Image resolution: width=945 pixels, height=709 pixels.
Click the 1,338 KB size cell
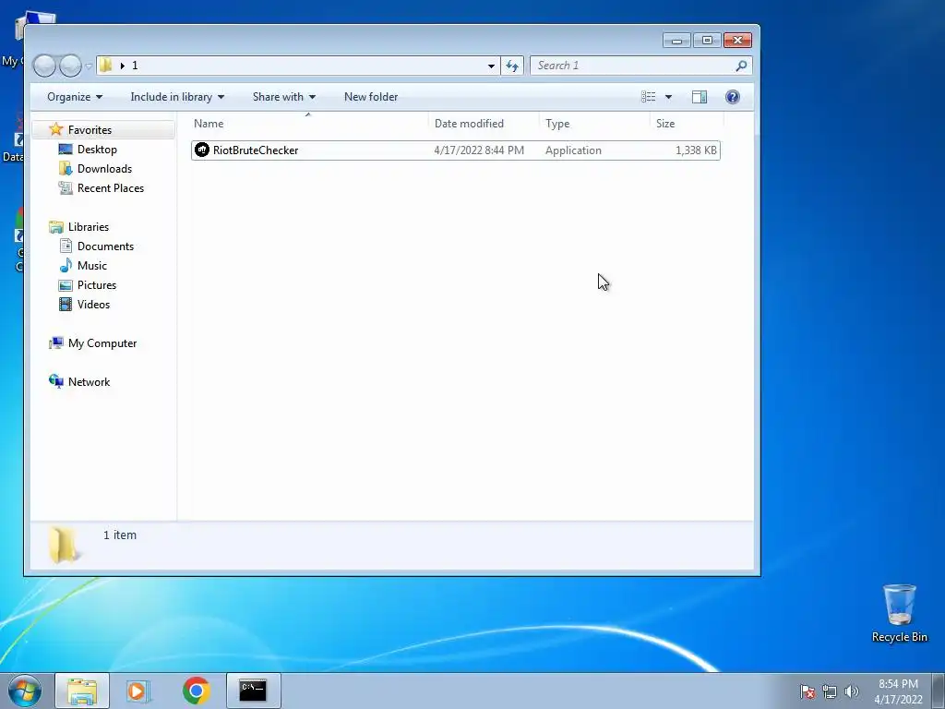pyautogui.click(x=696, y=150)
